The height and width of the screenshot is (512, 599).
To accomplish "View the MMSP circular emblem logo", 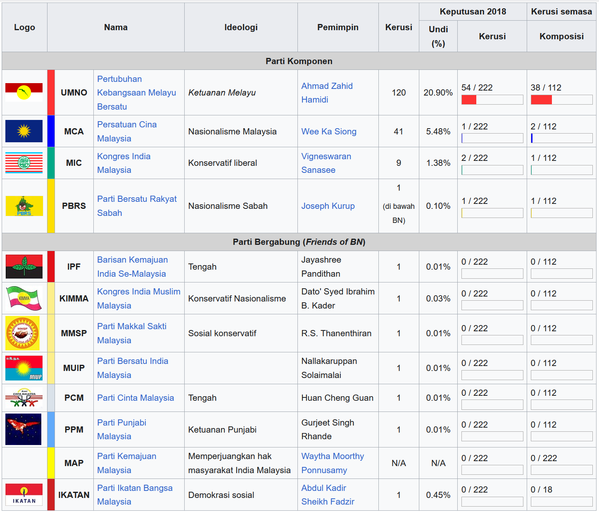I will pyautogui.click(x=22, y=333).
